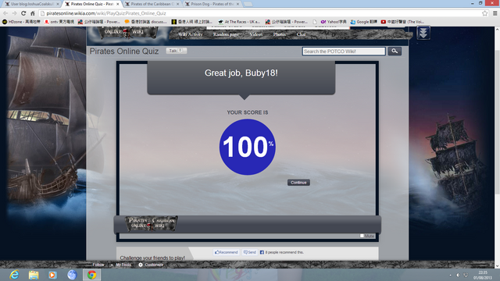The height and width of the screenshot is (281, 500).
Task: Click the page scrollbar up arrow
Action: [x=497, y=30]
